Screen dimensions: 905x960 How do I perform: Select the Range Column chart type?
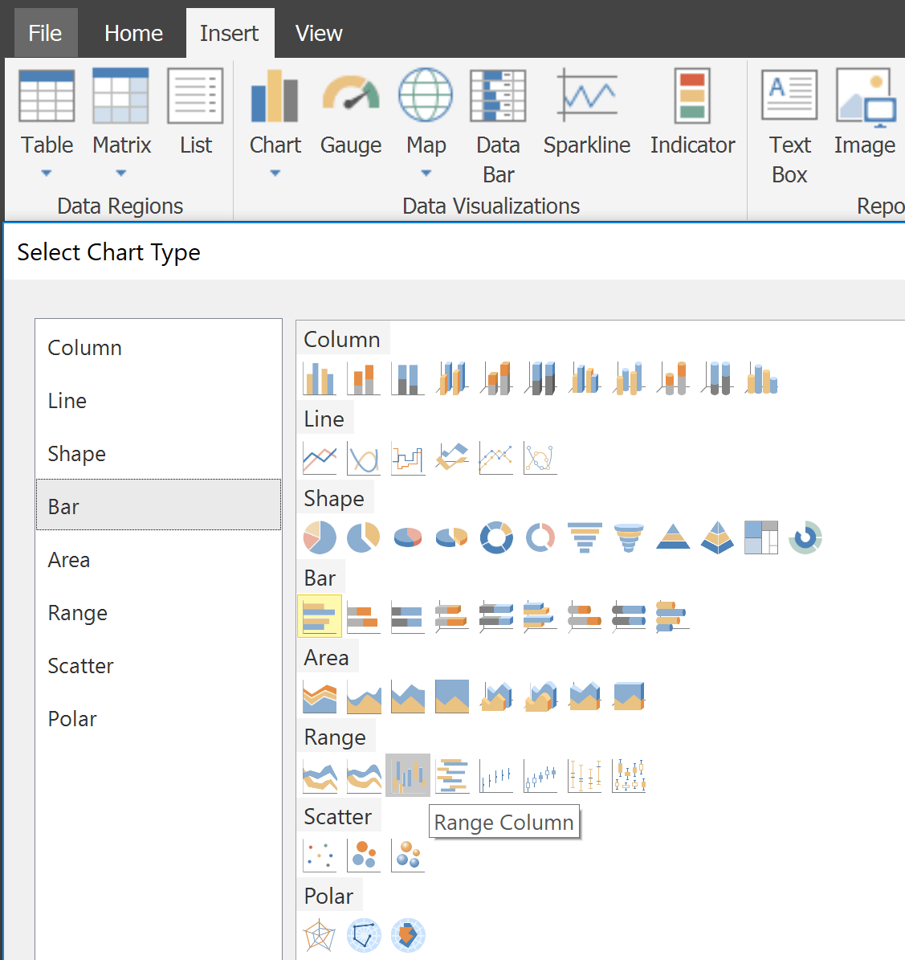(407, 774)
